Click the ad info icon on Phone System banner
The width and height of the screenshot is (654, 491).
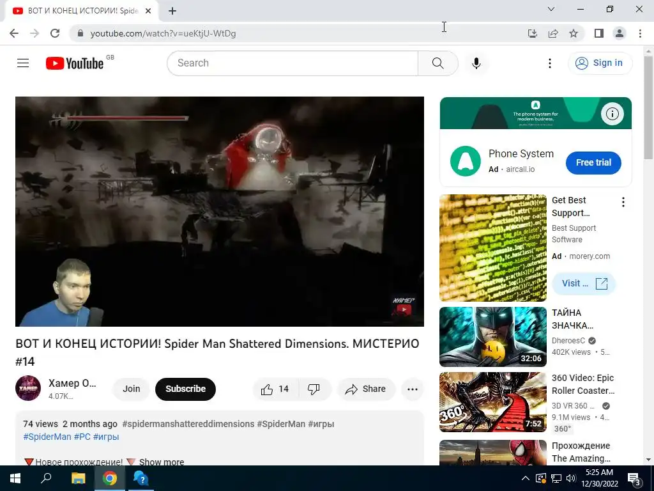pos(612,114)
